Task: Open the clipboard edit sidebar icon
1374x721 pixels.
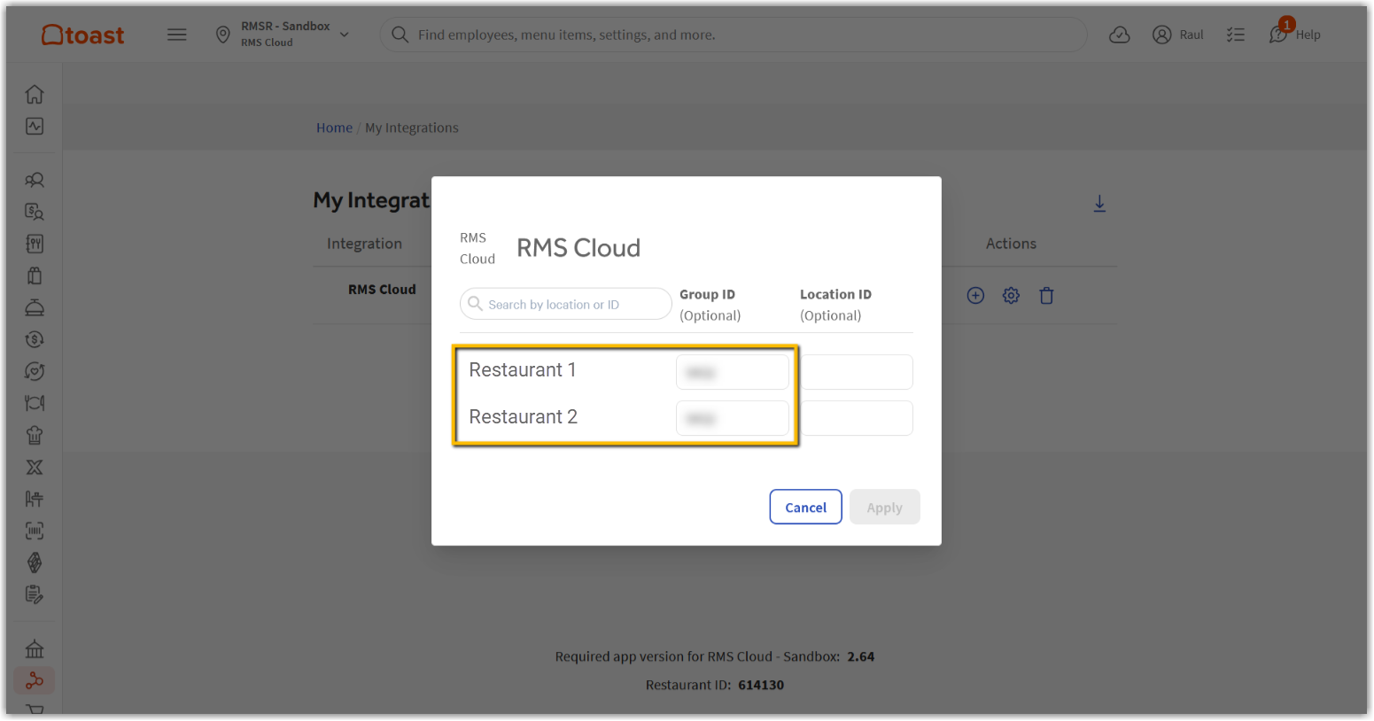Action: (35, 594)
